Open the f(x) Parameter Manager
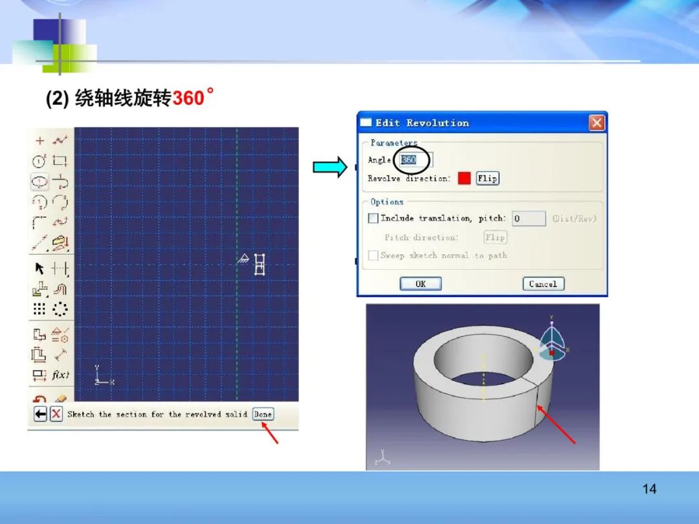Screen dimensions: 699x524 (61, 375)
